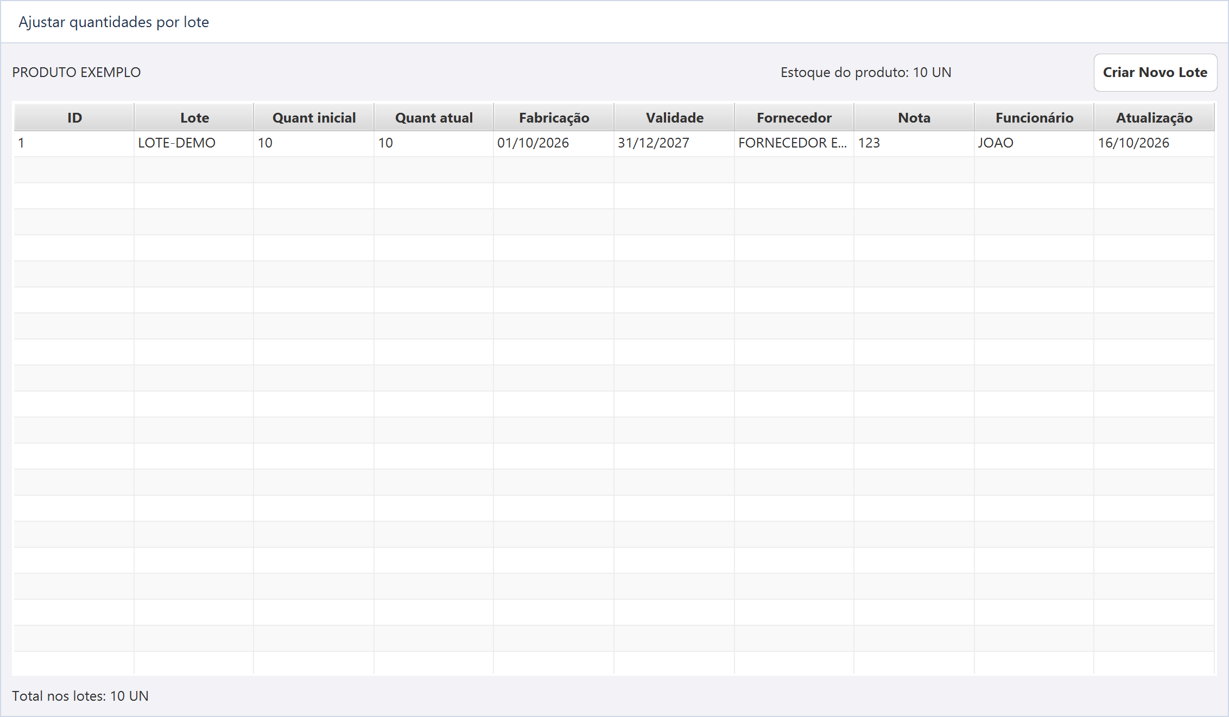Click the Nota column header
1229x717 pixels.
tap(914, 118)
